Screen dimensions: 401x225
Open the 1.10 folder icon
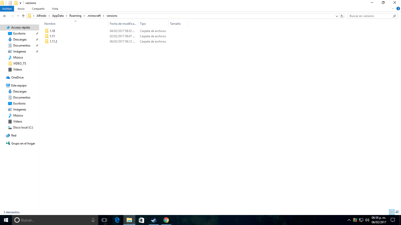[x=47, y=31]
